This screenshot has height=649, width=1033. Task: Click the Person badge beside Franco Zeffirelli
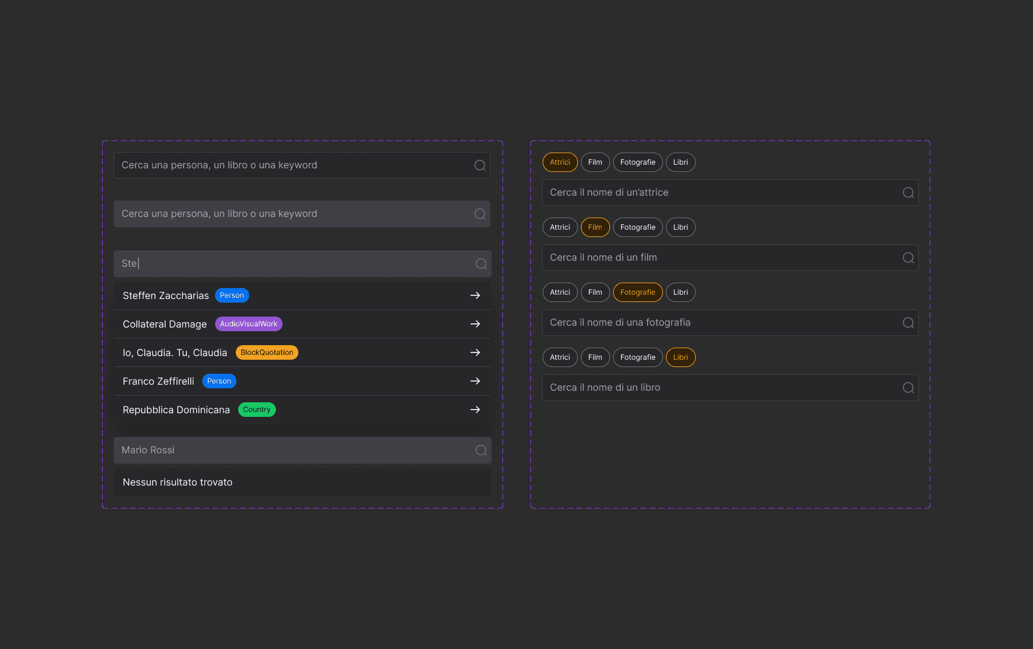pos(219,381)
